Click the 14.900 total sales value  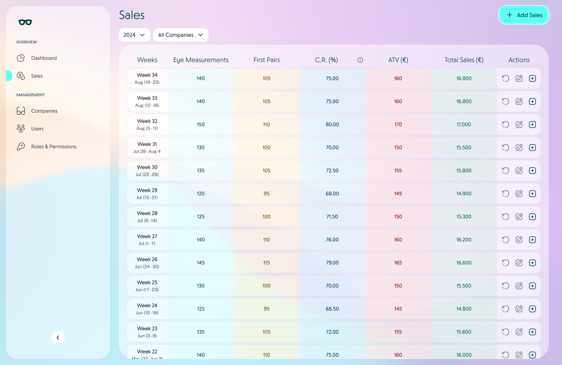(x=464, y=194)
